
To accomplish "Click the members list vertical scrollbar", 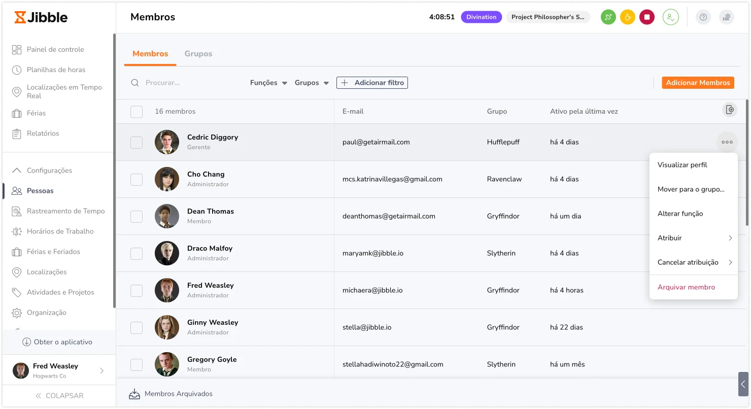I will [747, 162].
